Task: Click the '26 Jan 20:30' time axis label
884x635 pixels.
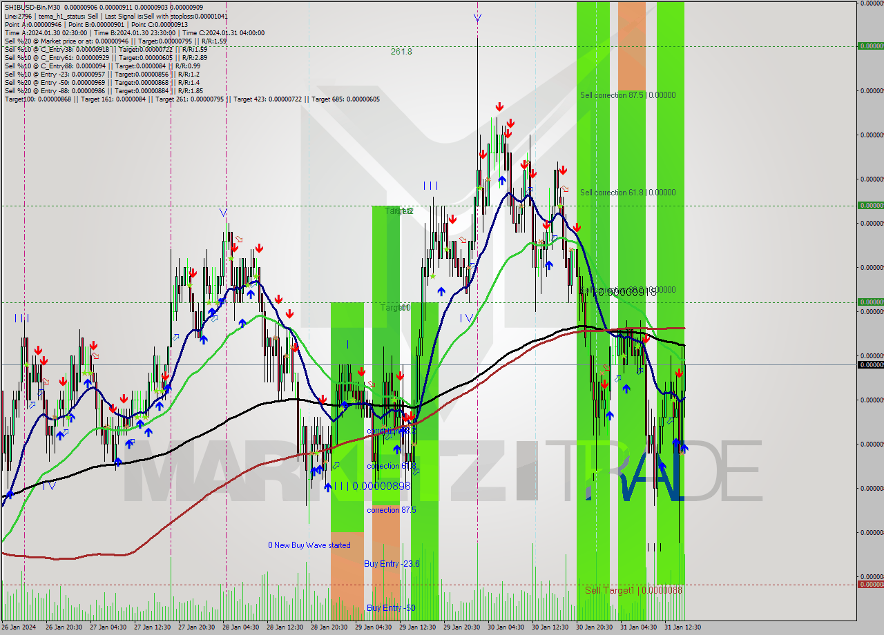Action: [x=64, y=627]
